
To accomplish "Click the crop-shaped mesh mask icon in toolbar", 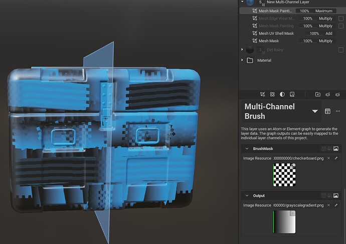I will click(263, 94).
